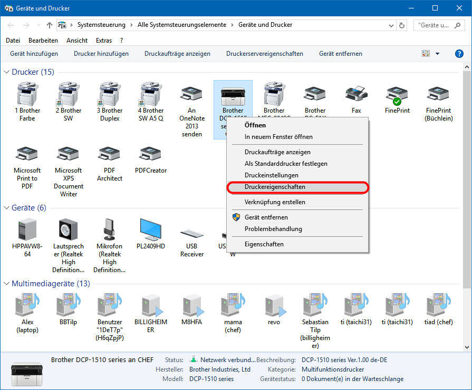Open the view options dropdown arrow
This screenshot has height=390, width=472.
(437, 54)
